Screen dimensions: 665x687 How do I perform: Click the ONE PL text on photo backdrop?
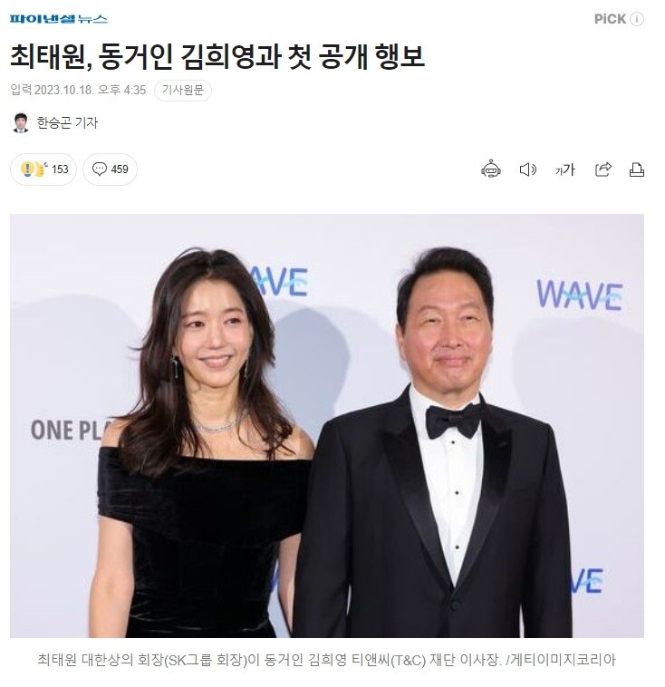(70, 431)
